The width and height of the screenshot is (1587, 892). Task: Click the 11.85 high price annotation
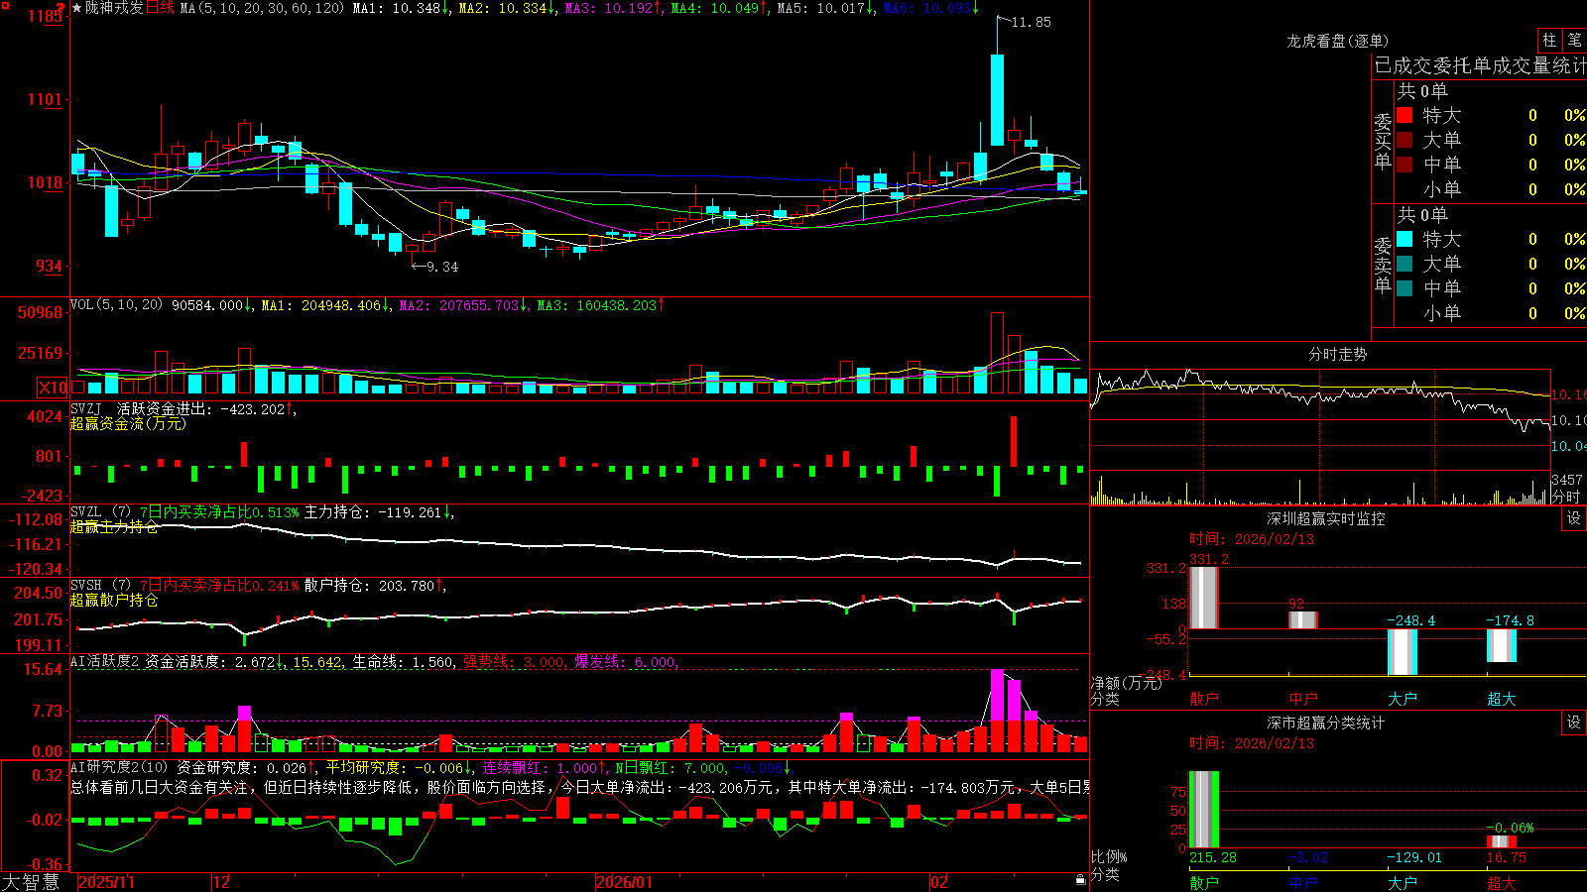(1032, 22)
